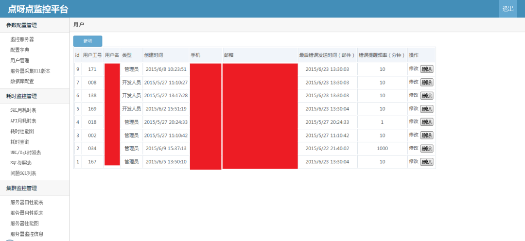Navigate to 服务器日性能表
The width and height of the screenshot is (525, 241).
(27, 202)
